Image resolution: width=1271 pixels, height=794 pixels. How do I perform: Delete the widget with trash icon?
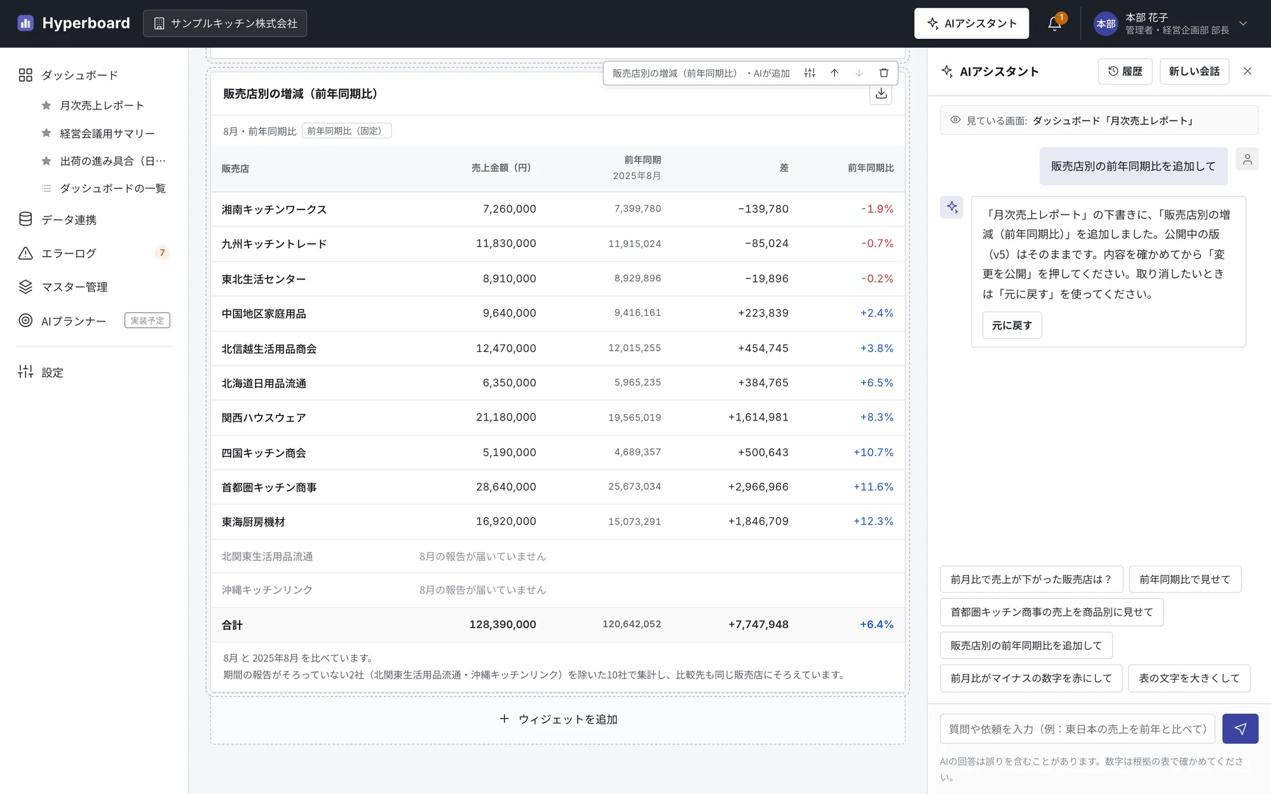click(x=883, y=73)
